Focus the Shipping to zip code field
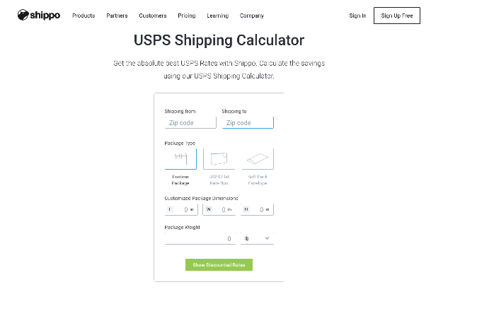477x321 pixels. tap(248, 123)
